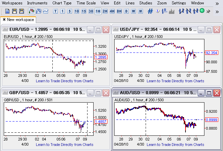The height and width of the screenshot is (151, 223).
Task: Open the Lines menu
Action: (130, 3)
